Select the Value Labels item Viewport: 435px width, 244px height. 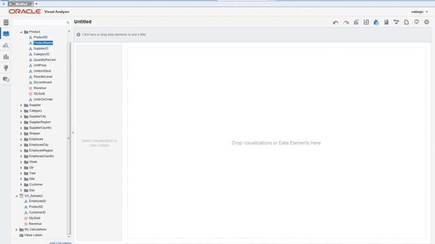point(33,235)
